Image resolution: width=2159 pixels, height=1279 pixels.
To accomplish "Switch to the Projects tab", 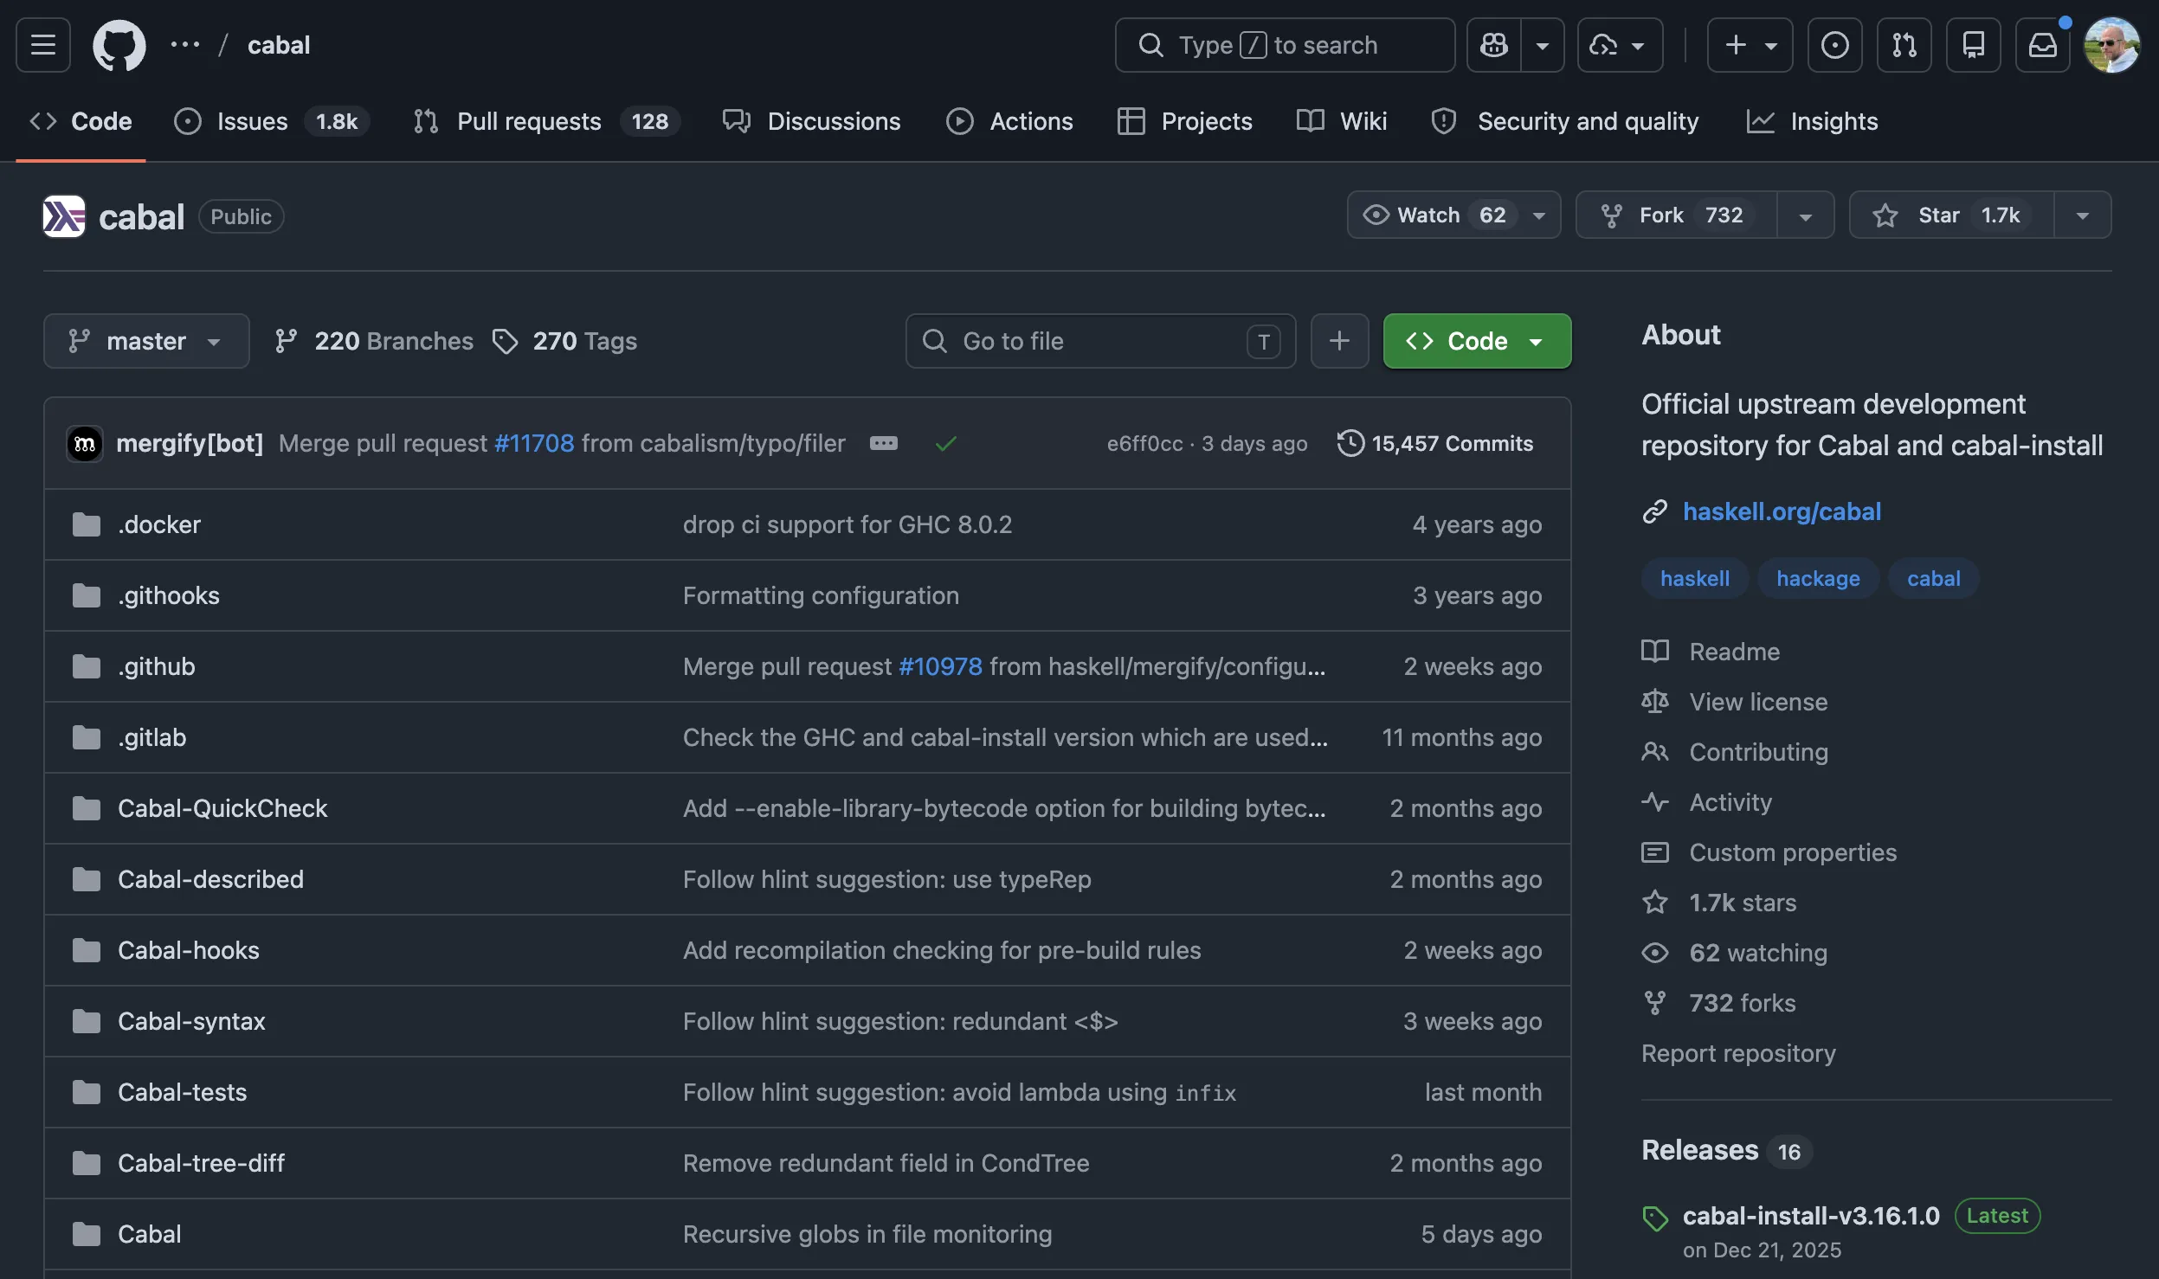I will [1184, 121].
